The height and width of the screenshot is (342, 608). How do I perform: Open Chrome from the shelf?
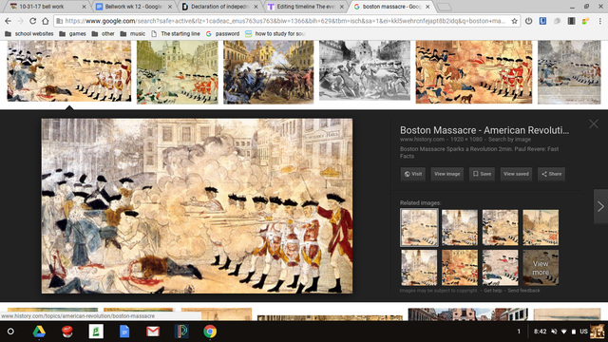pyautogui.click(x=210, y=332)
